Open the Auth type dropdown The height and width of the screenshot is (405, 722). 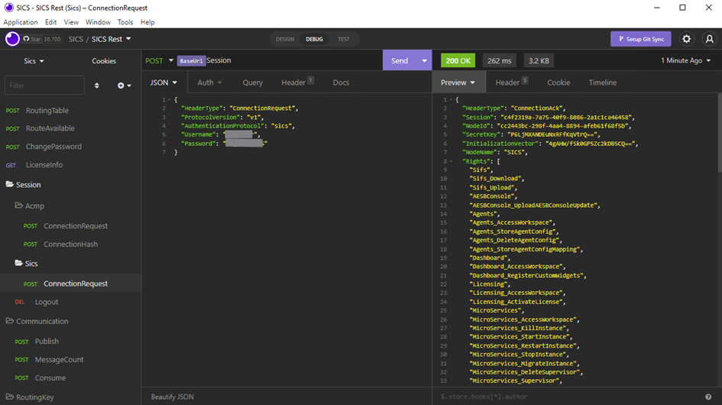(x=209, y=83)
